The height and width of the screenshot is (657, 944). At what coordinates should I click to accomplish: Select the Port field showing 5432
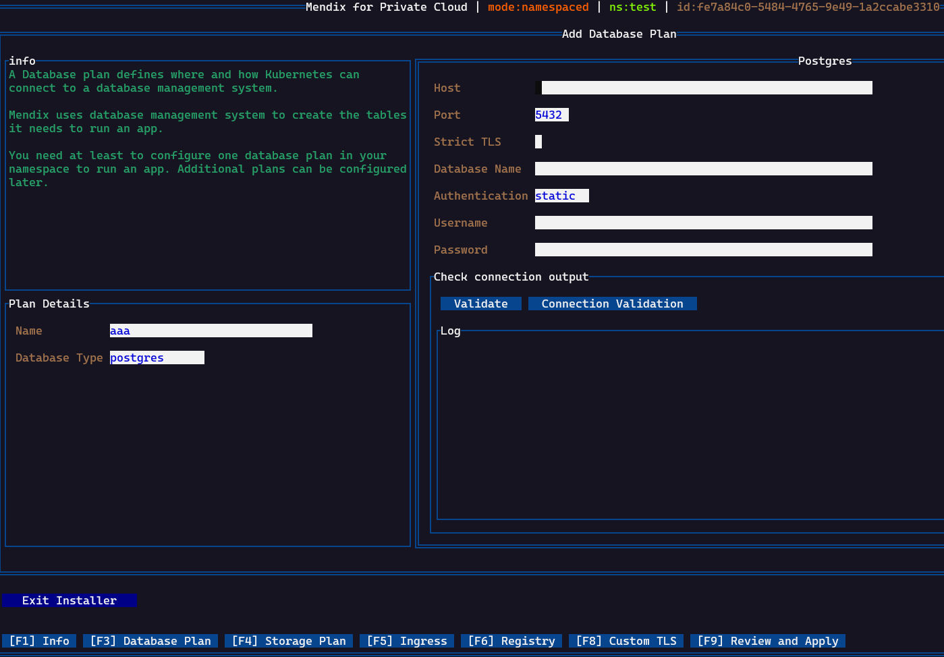pos(552,115)
